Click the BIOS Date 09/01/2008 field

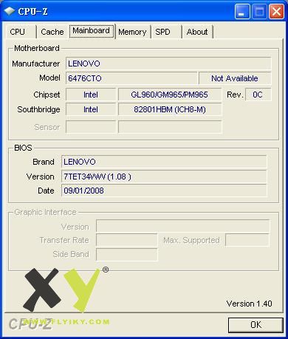coord(164,191)
